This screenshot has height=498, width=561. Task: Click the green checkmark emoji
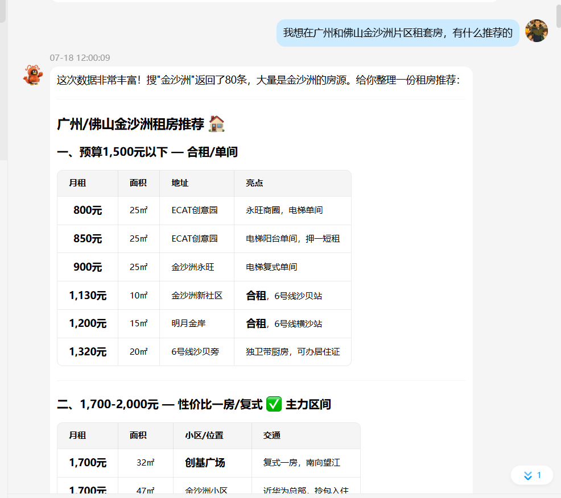click(x=274, y=404)
